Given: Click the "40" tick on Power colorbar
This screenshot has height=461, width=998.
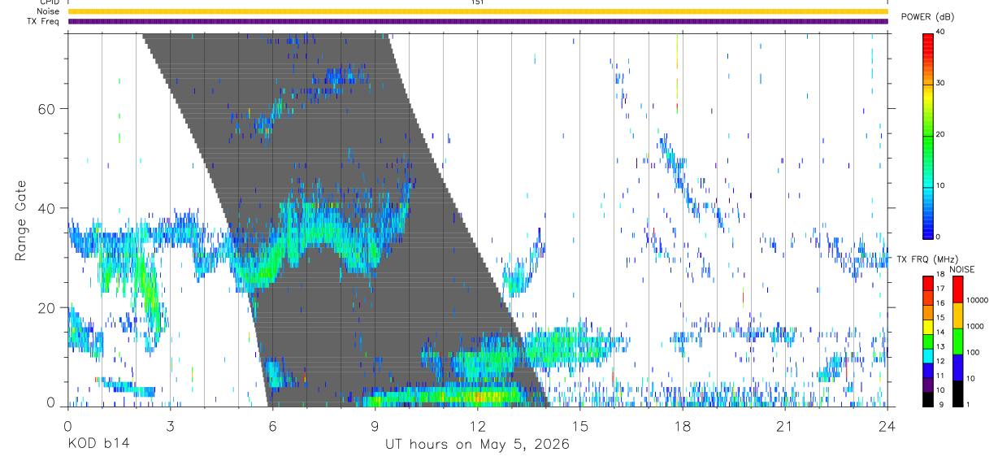Looking at the screenshot, I should tap(940, 32).
